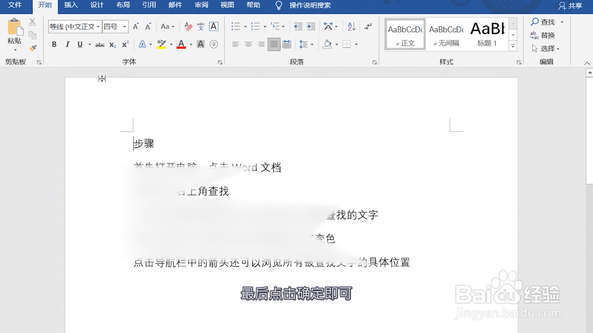Expand underline style dropdown arrow
Image resolution: width=593 pixels, height=333 pixels.
90,45
